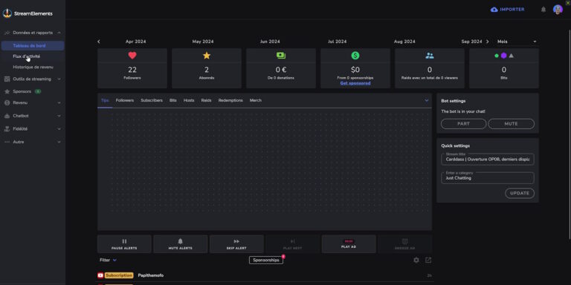The image size is (571, 285).
Task: Open Flux d'activité
Action: click(x=33, y=56)
